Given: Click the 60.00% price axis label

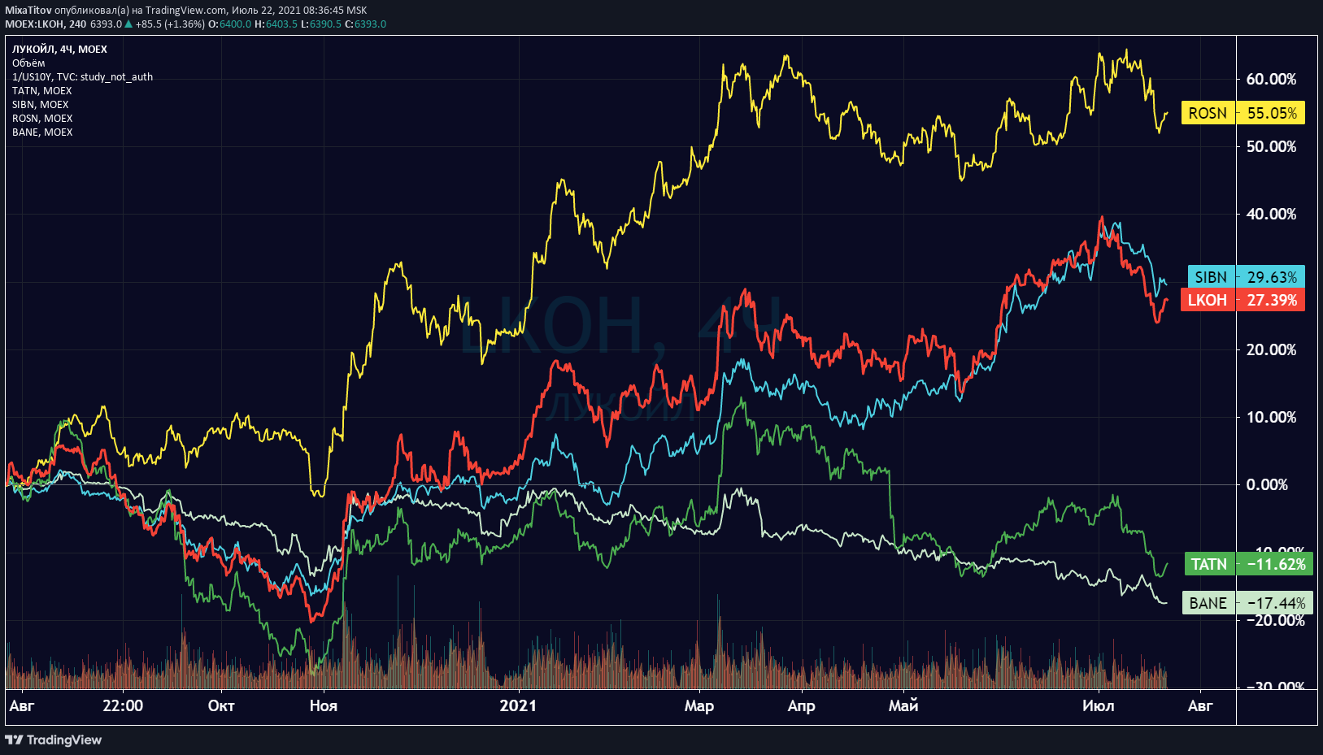Looking at the screenshot, I should point(1271,79).
